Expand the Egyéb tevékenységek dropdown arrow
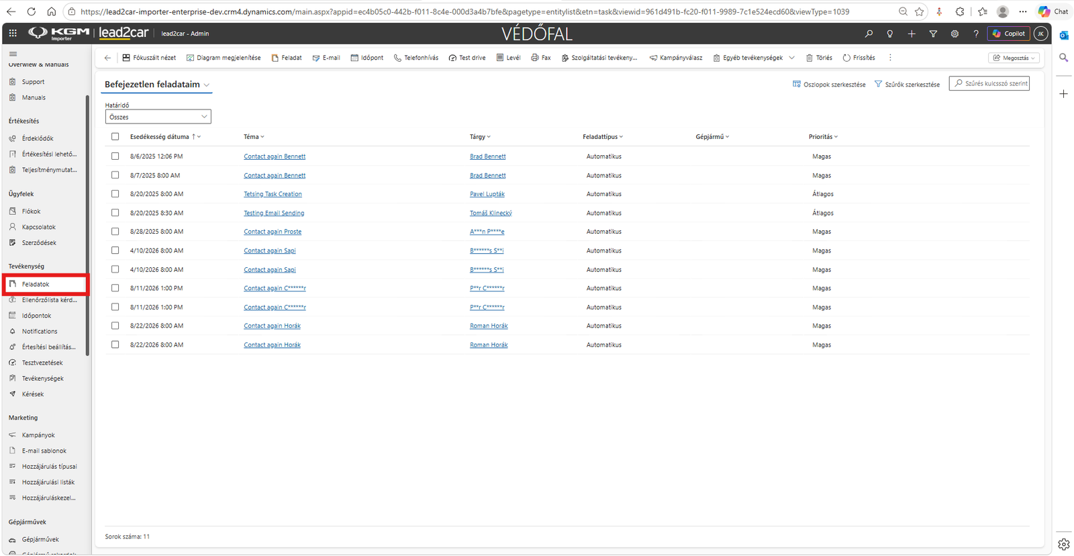Image resolution: width=1074 pixels, height=556 pixels. click(x=792, y=58)
